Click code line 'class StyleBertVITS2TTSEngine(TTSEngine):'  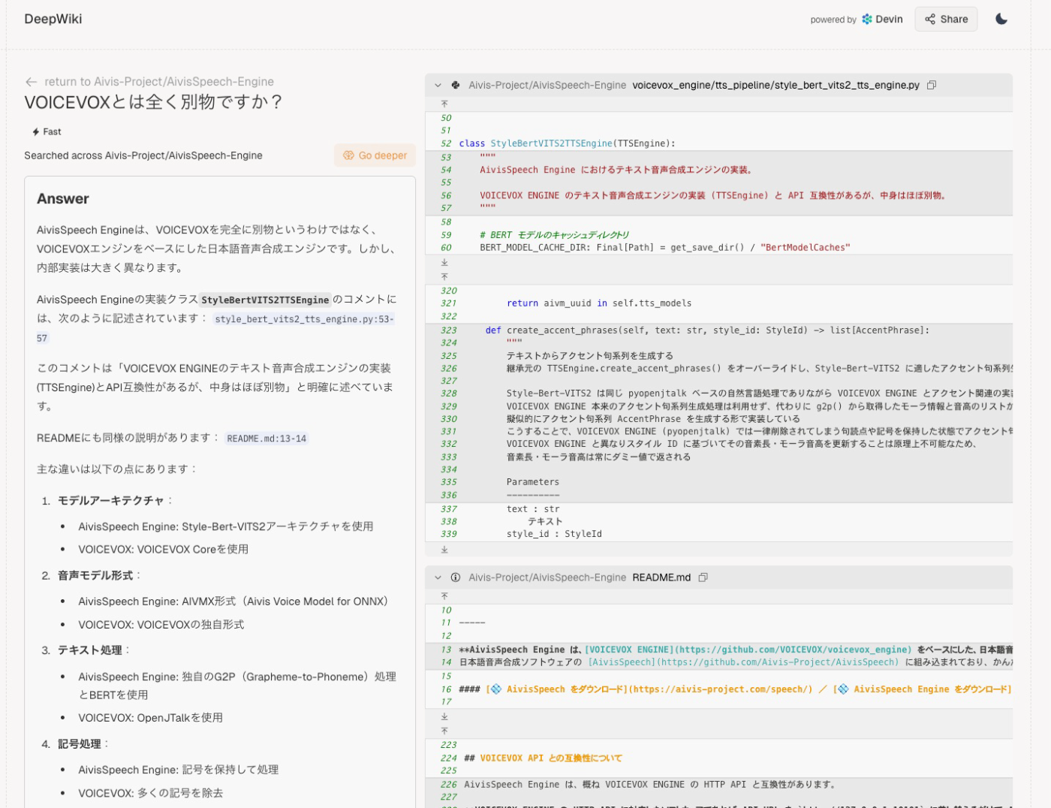click(x=567, y=143)
